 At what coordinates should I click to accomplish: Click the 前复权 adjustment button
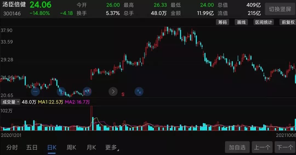pos(288,22)
